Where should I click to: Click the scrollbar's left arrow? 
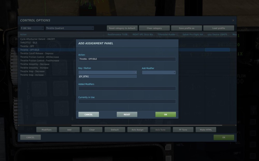pos(19,125)
